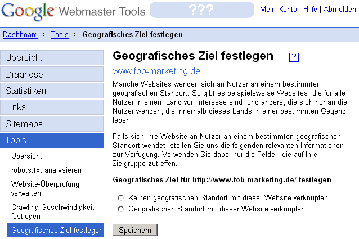359x239 pixels.
Task: Open the [?] help link beside heading
Action: point(294,57)
